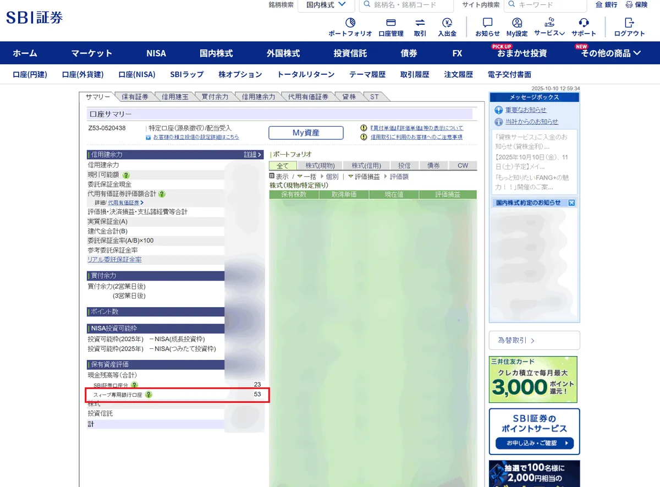Viewport: 660px width, 487px height.
Task: Click help icon next to スイープ専用銀行口座
Action: click(148, 395)
